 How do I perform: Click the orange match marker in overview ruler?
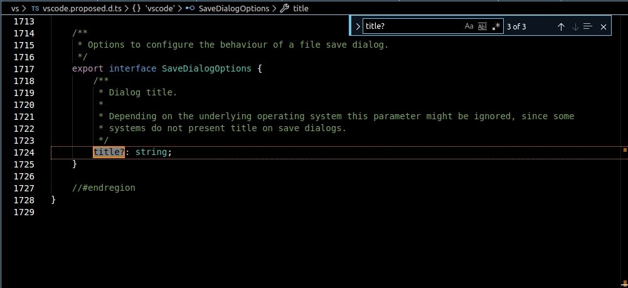(x=625, y=150)
